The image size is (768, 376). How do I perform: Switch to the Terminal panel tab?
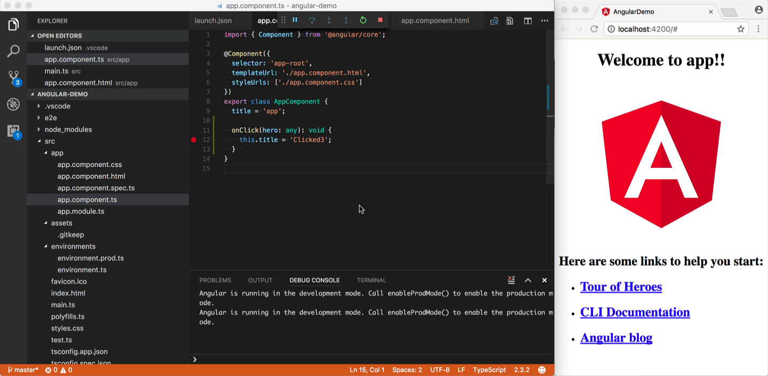[371, 280]
